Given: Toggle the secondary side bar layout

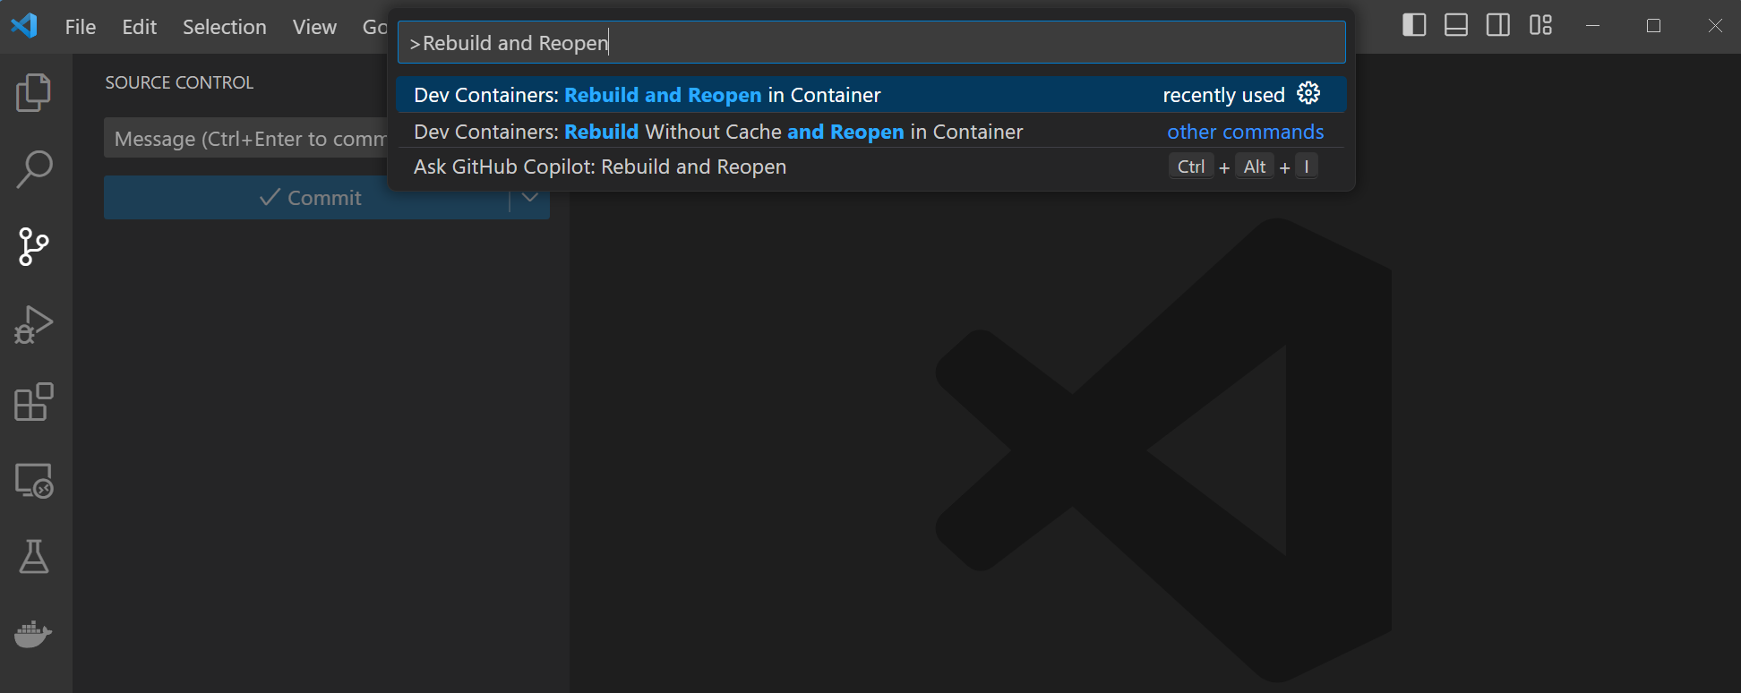Looking at the screenshot, I should [1498, 25].
